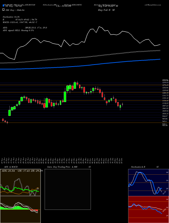Screen dimensions: 169x223
Task: Select the 100 Day 1046.34 legend text
Action: (x=15, y=10)
